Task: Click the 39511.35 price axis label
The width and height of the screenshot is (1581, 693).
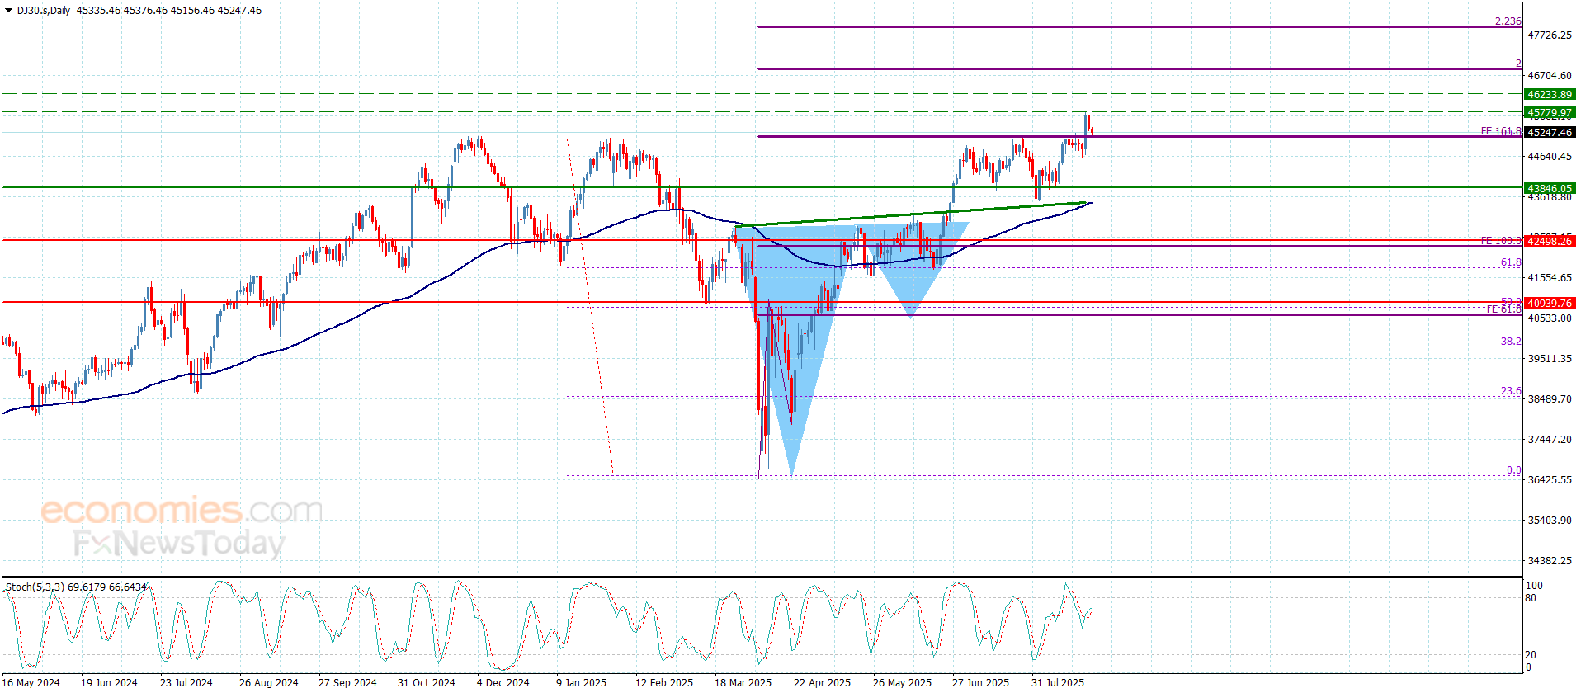Action: pos(1550,359)
